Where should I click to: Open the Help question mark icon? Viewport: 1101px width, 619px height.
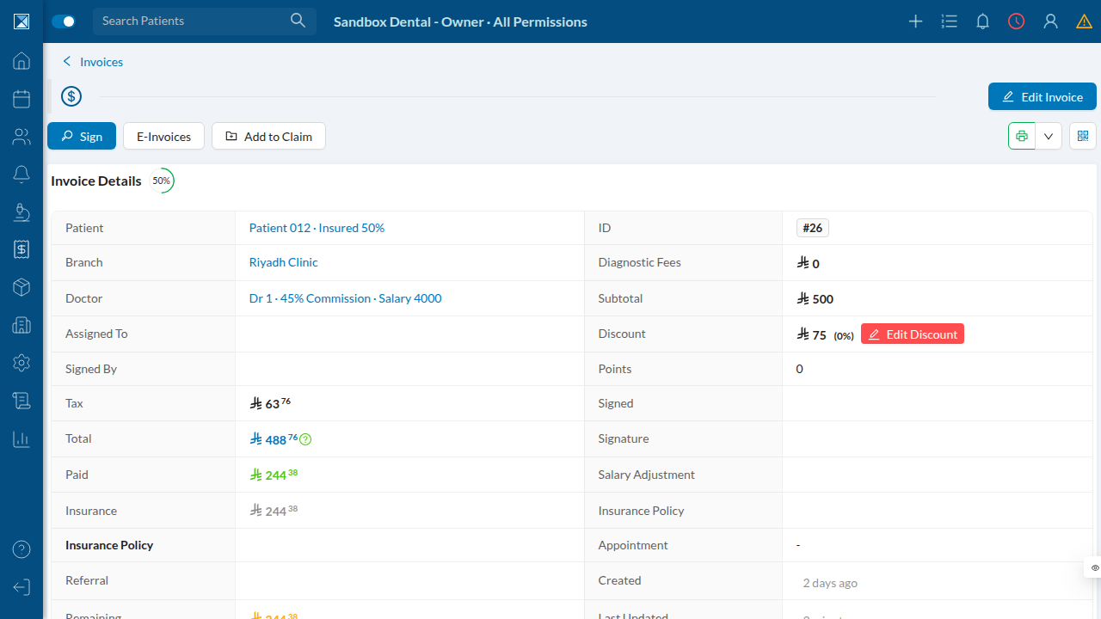coord(22,549)
